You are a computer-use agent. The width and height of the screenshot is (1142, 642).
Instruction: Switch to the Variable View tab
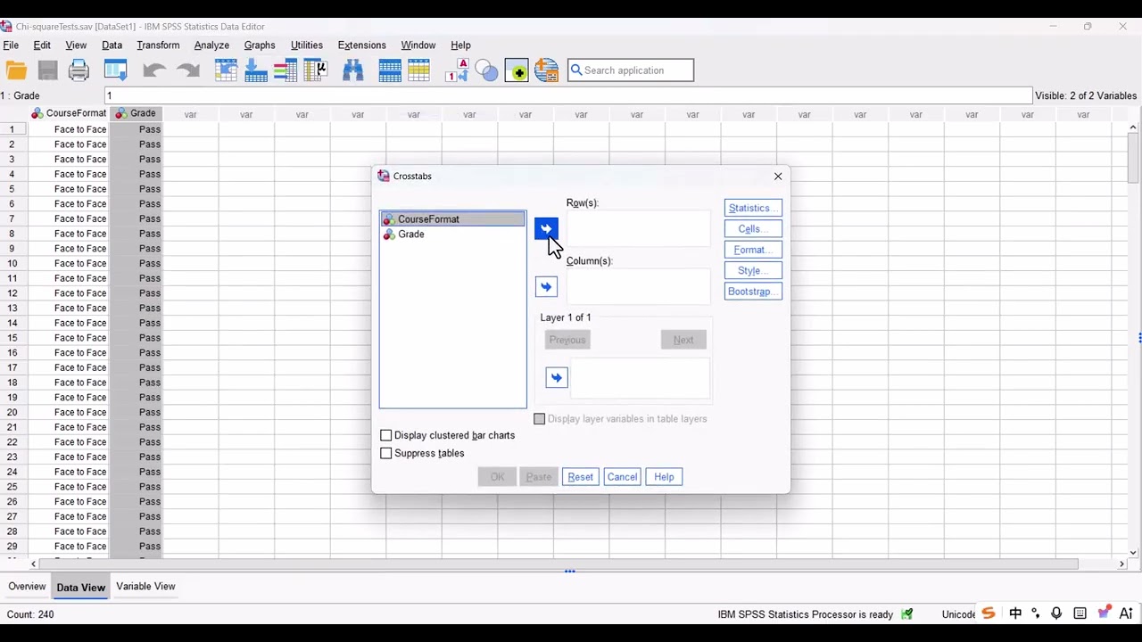coord(145,587)
